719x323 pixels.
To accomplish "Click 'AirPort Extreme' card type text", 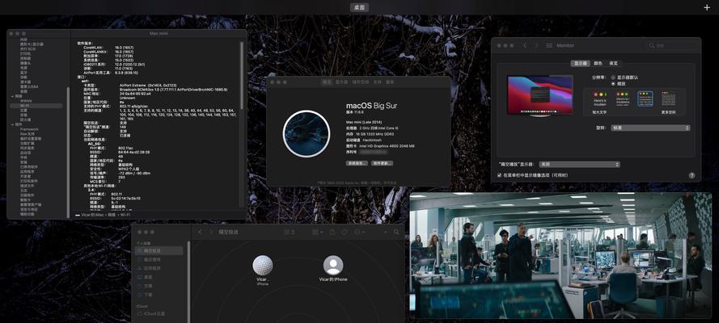I will point(149,85).
